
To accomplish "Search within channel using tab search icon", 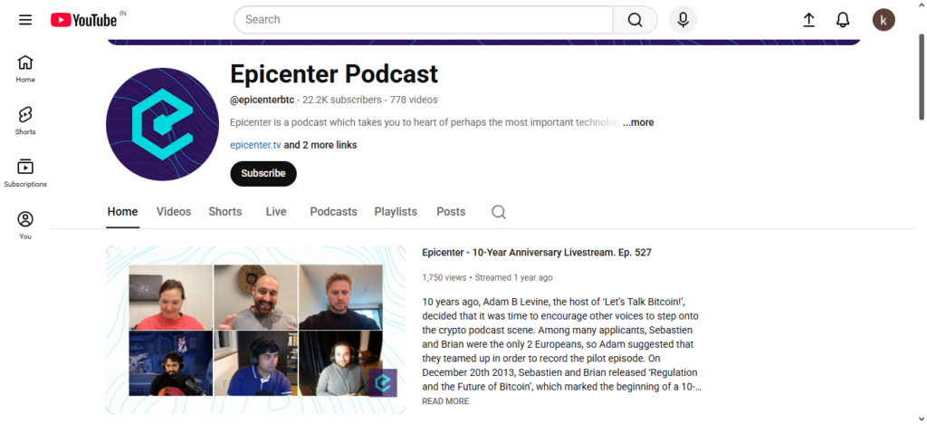I will [499, 212].
